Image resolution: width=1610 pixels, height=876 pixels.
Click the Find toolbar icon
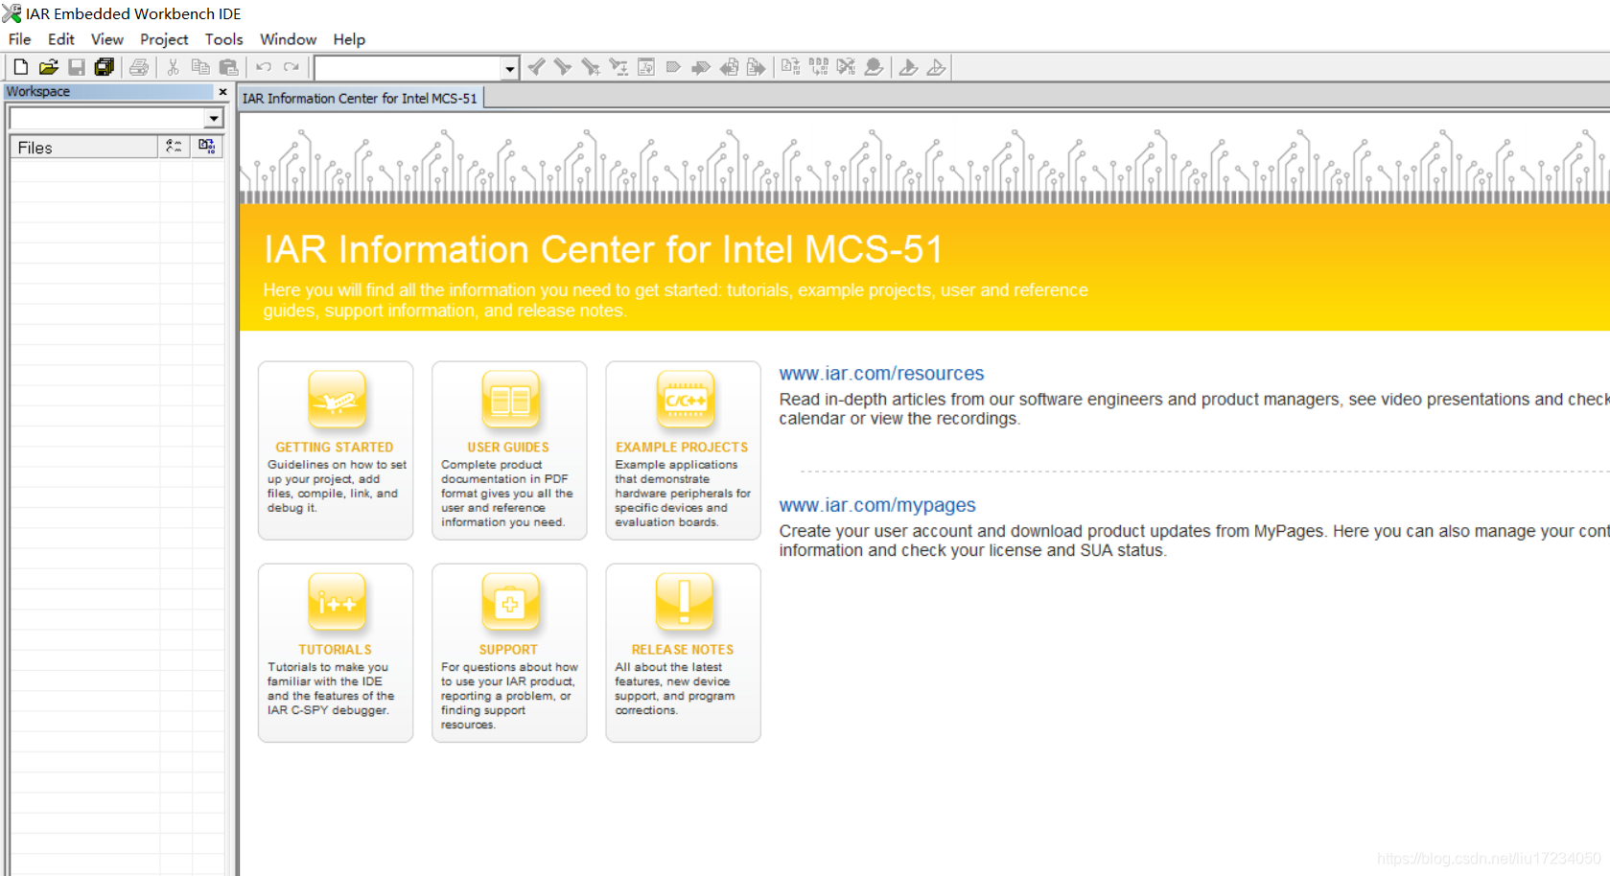[x=591, y=67]
